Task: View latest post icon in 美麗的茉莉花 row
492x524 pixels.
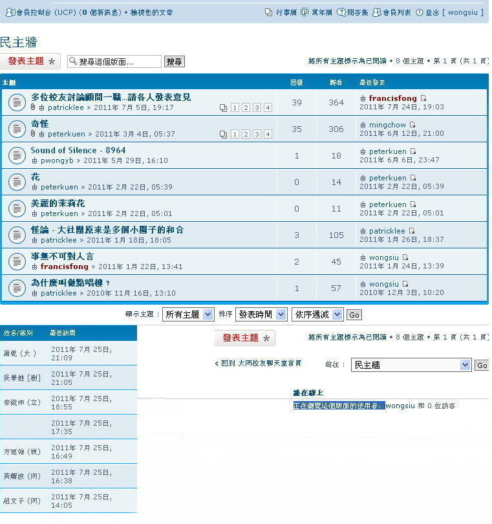Action: 413,204
